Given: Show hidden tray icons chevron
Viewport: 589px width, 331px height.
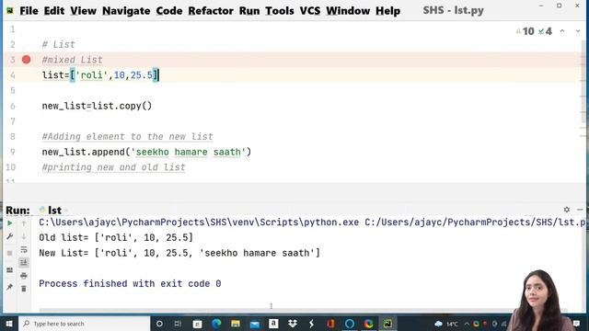Looking at the screenshot, I should click(x=467, y=324).
